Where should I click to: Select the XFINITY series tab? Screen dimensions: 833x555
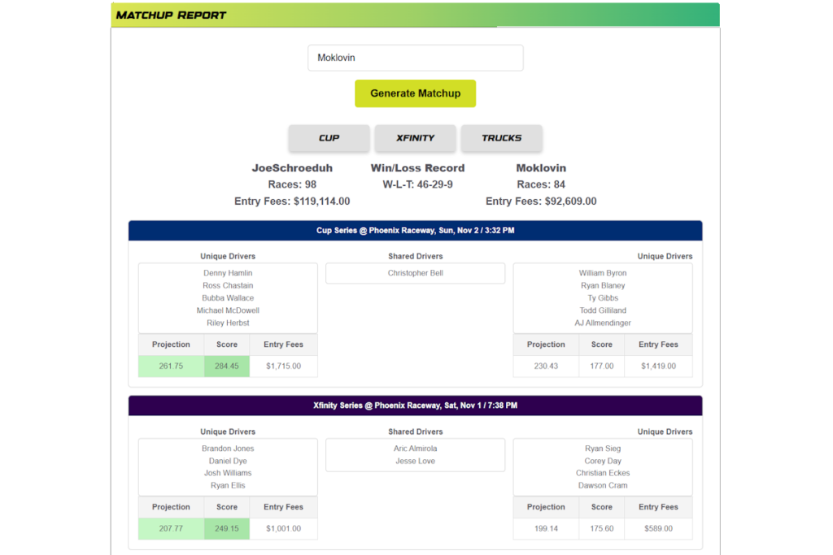pyautogui.click(x=415, y=138)
